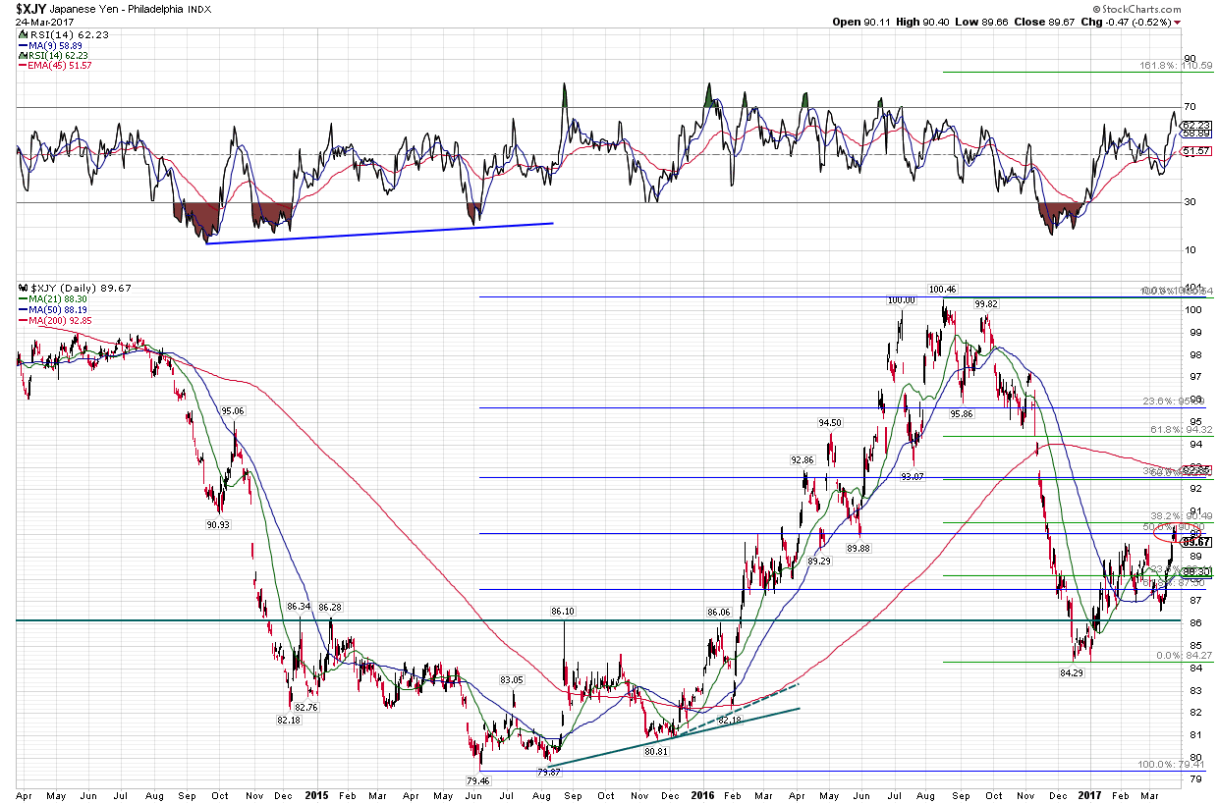Click the candlestick icon beside $XJY (Daily)
Screen dimensions: 1218x804
[21, 289]
